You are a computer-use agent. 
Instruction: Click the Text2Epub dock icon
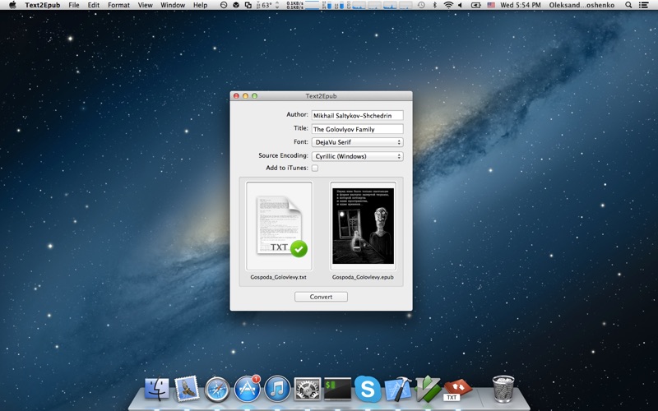pyautogui.click(x=457, y=389)
